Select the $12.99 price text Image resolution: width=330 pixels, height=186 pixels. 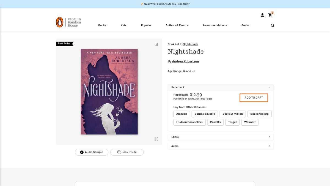point(196,95)
